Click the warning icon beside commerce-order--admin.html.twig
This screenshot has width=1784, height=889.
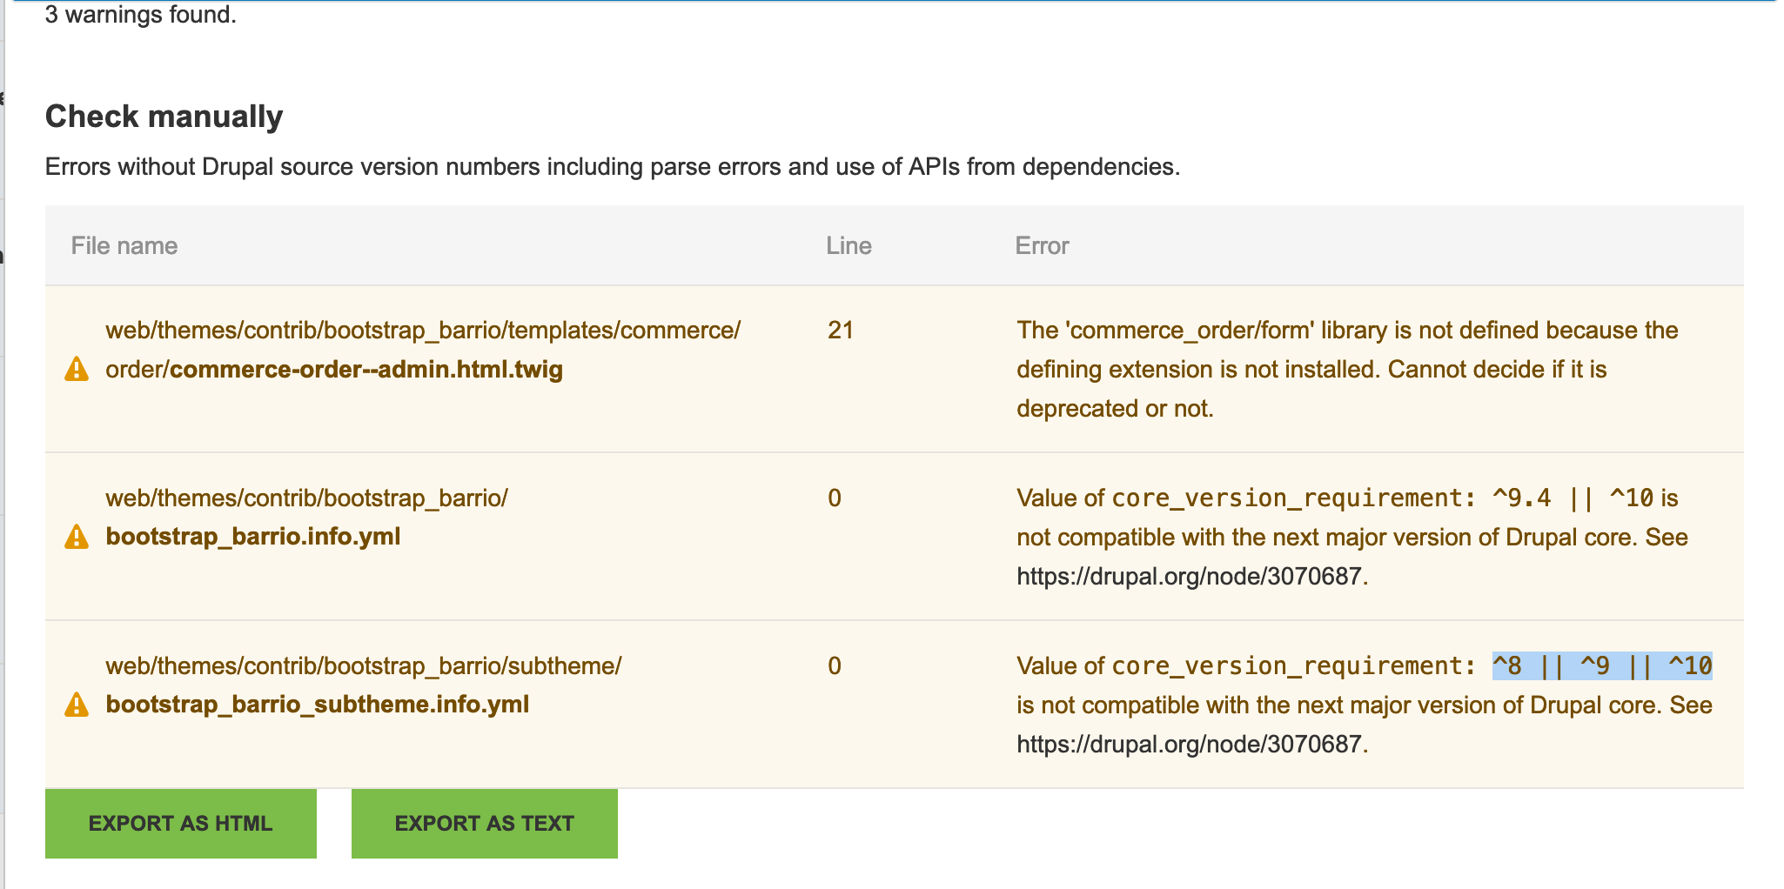pos(75,369)
